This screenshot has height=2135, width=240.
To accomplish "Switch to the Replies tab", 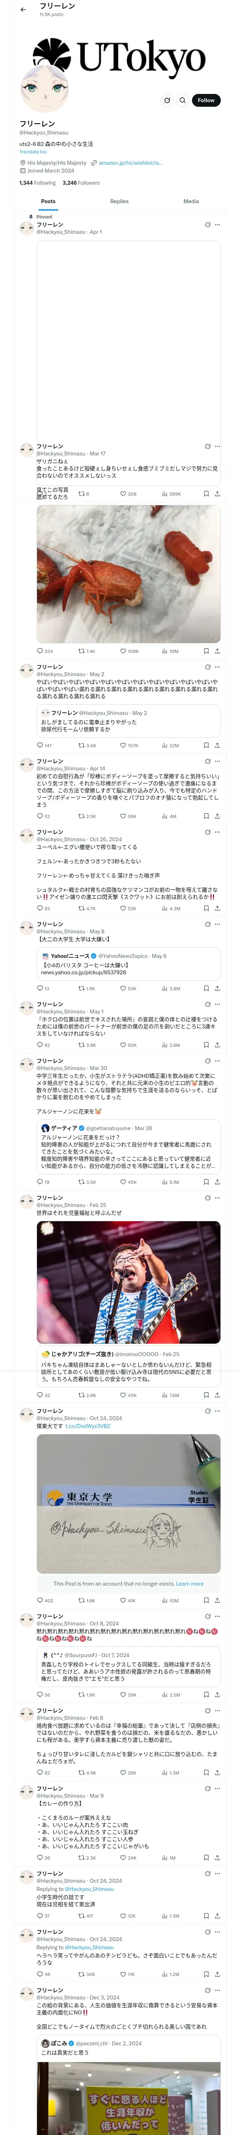I will pyautogui.click(x=119, y=201).
